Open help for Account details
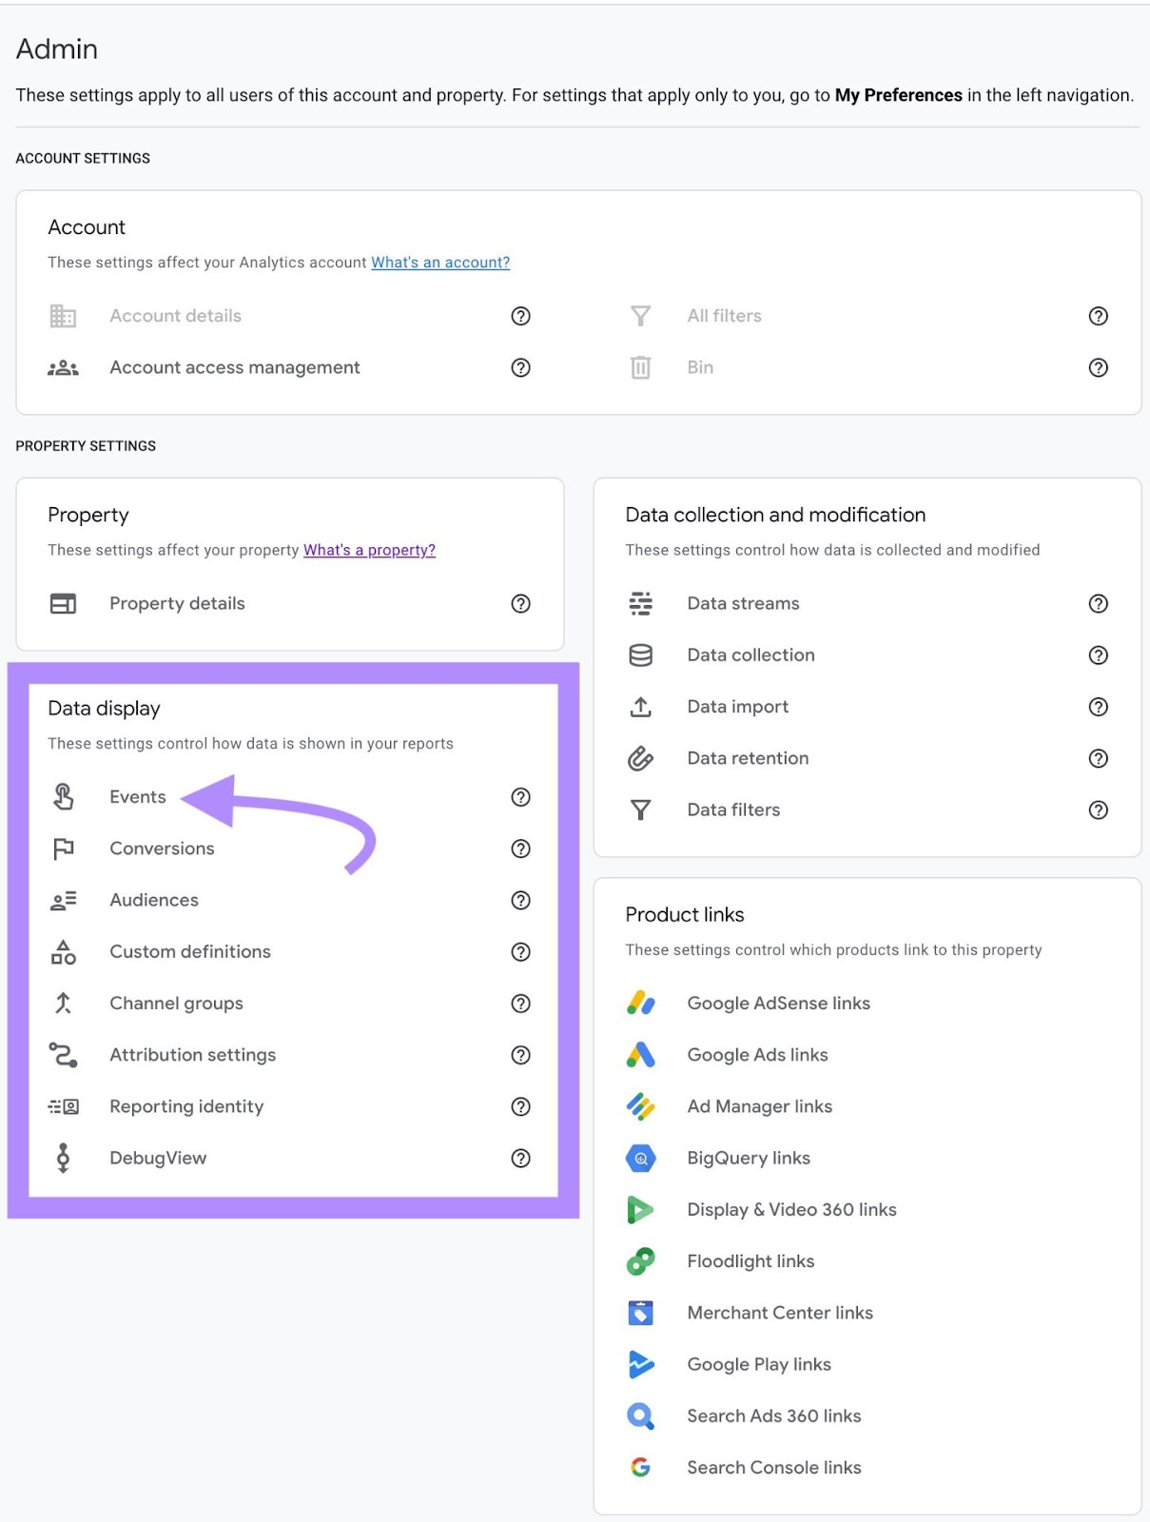The height and width of the screenshot is (1522, 1150). coord(520,316)
